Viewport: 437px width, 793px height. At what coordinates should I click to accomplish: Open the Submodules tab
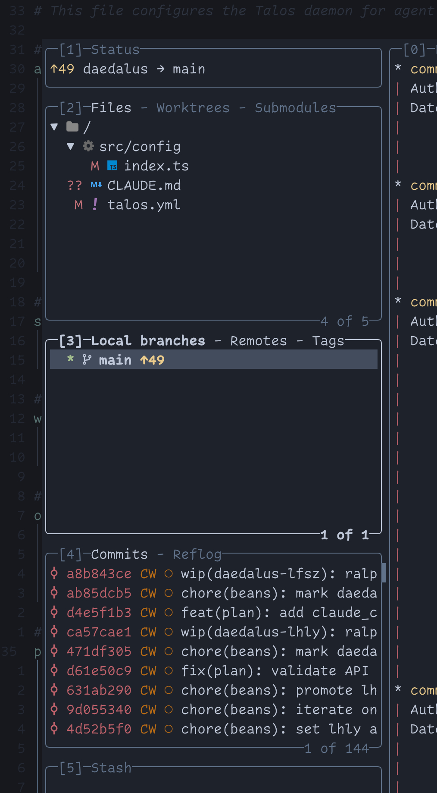point(295,108)
